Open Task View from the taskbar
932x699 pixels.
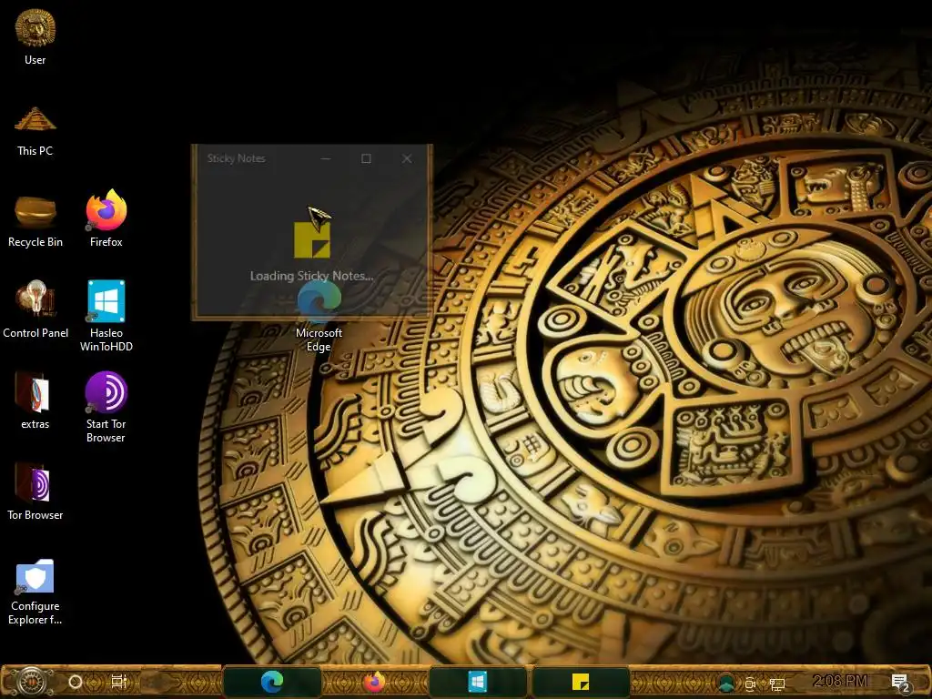tap(119, 682)
